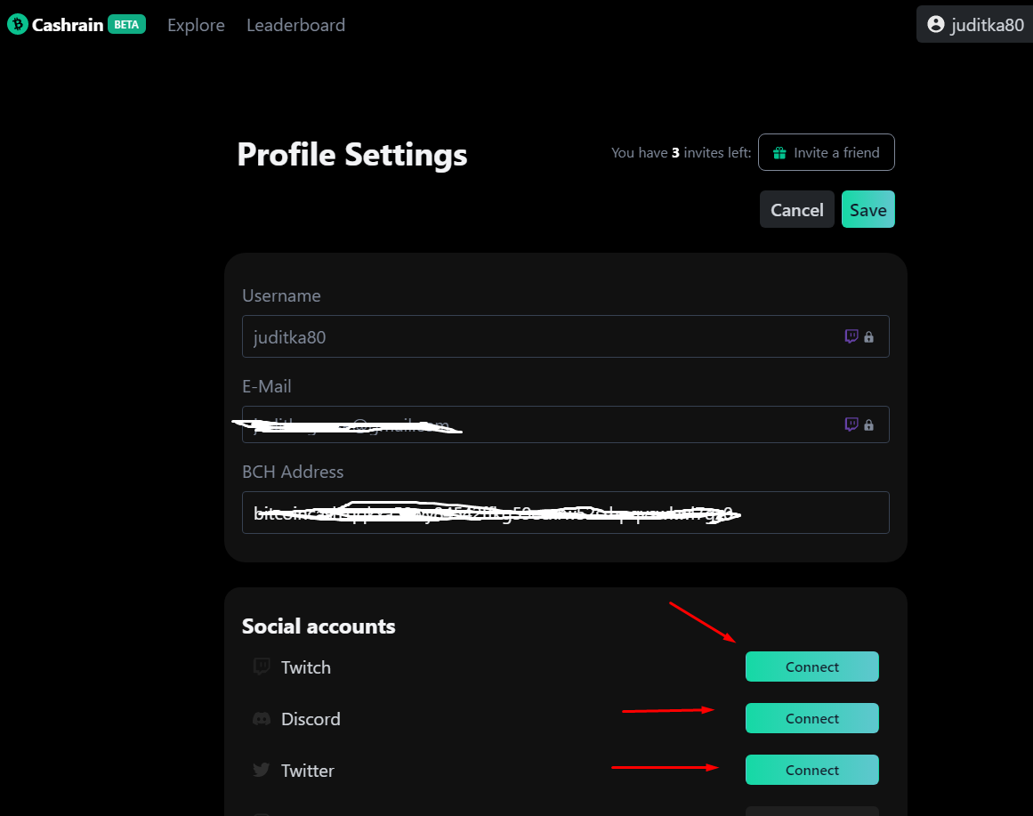Open the juditka80 account menu
The width and height of the screenshot is (1033, 816).
click(x=975, y=24)
